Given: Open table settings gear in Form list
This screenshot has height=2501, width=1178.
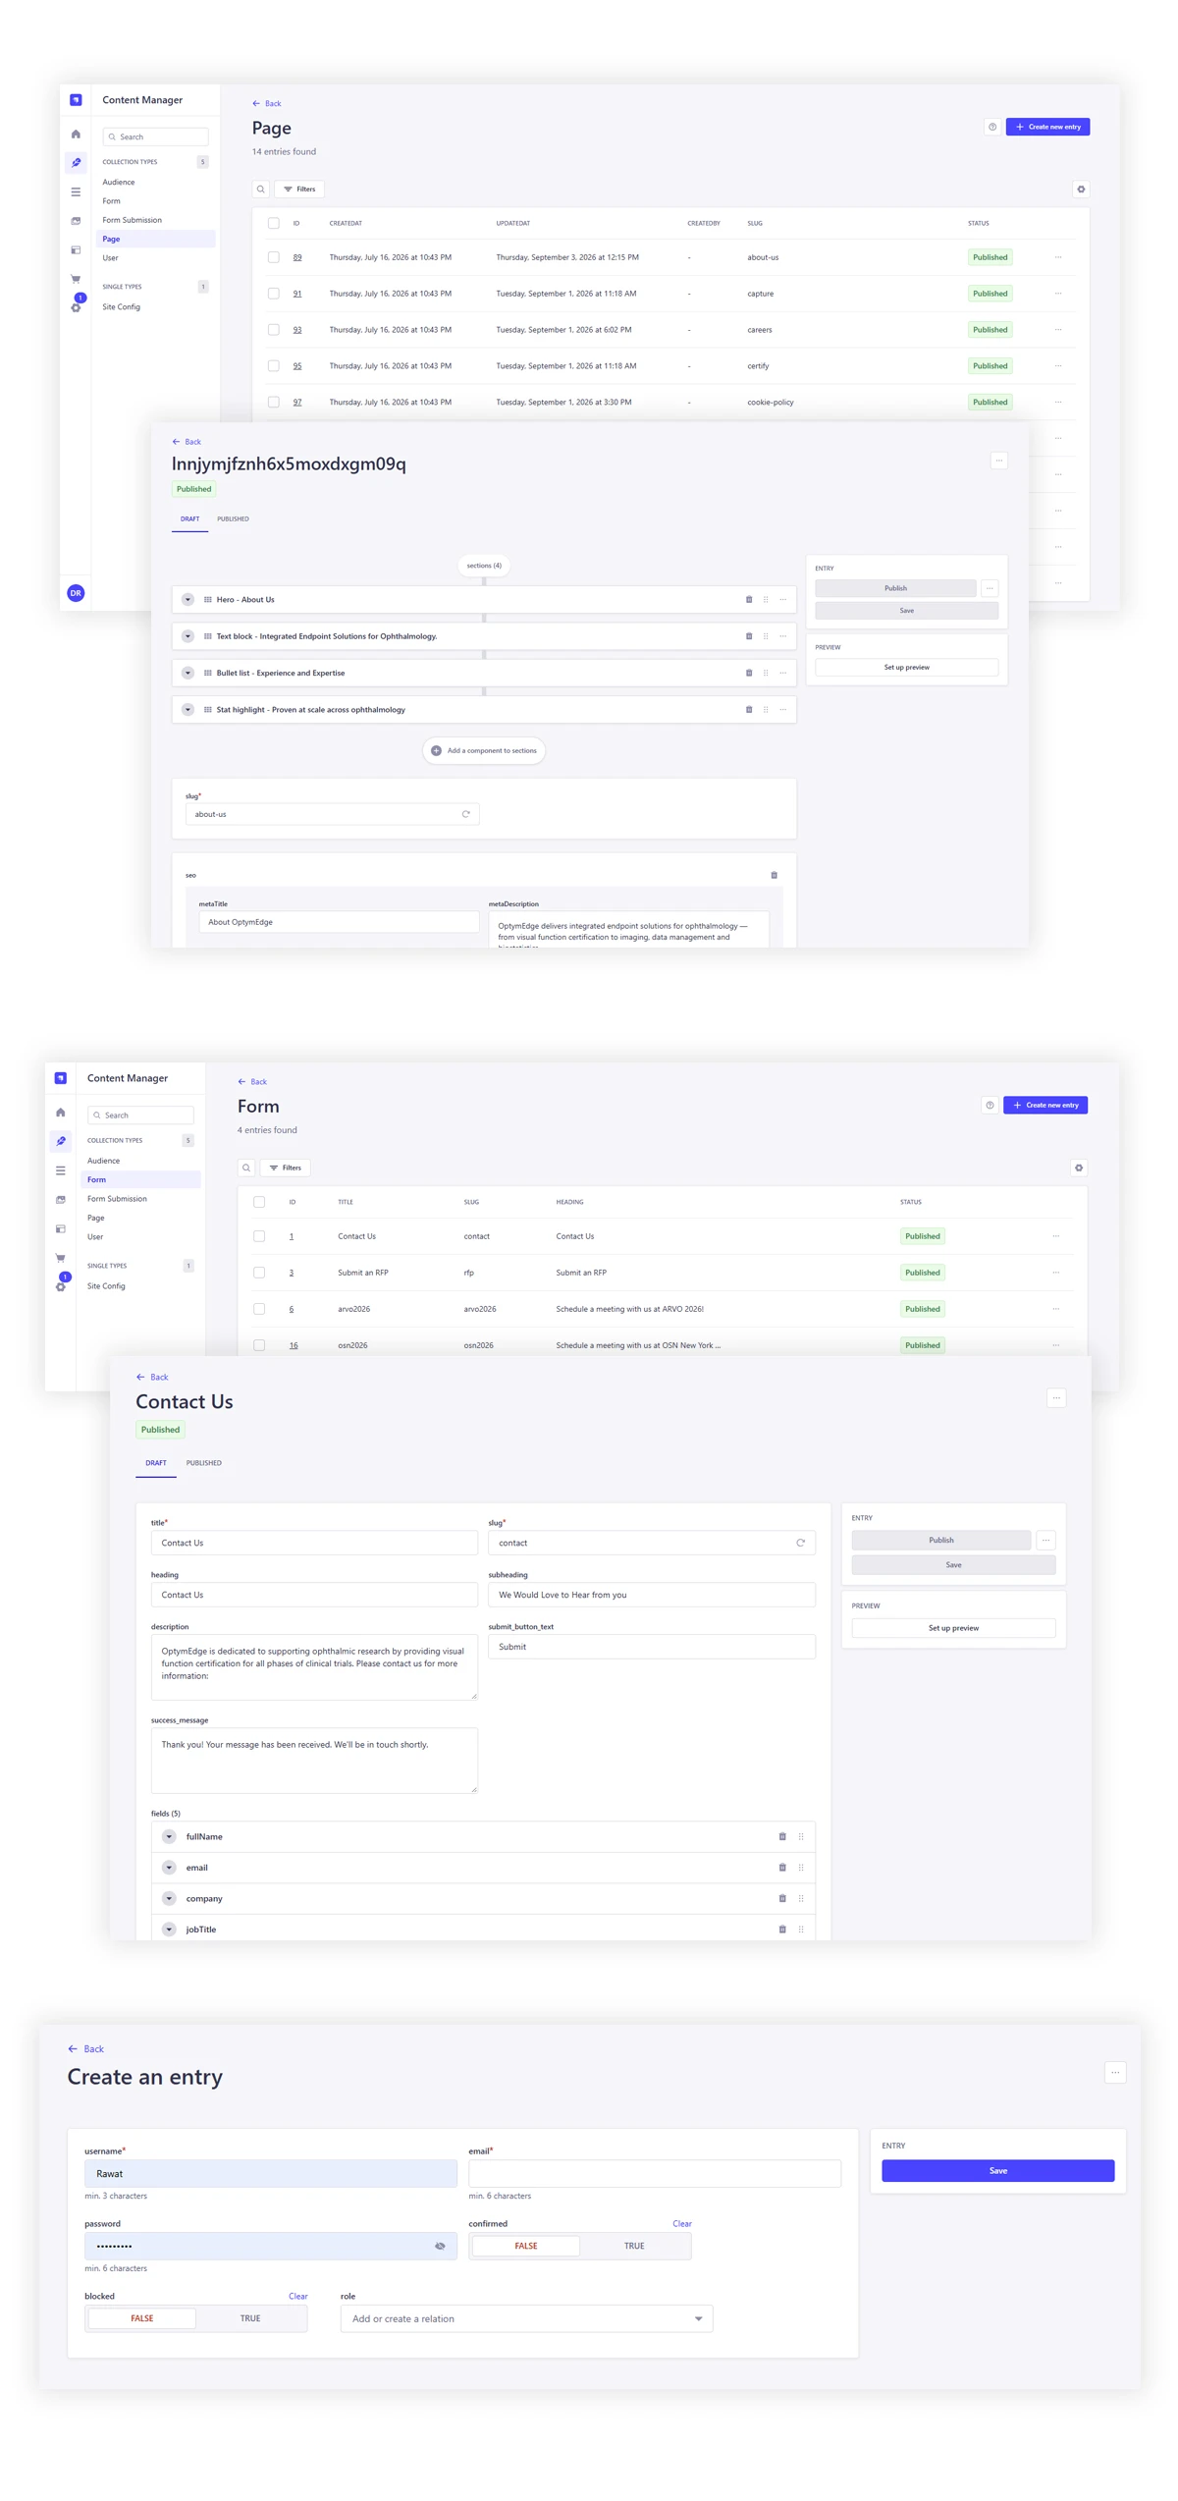Looking at the screenshot, I should click(1079, 1169).
